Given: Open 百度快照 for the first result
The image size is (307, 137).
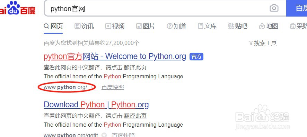Looking at the screenshot, I should point(113,87).
